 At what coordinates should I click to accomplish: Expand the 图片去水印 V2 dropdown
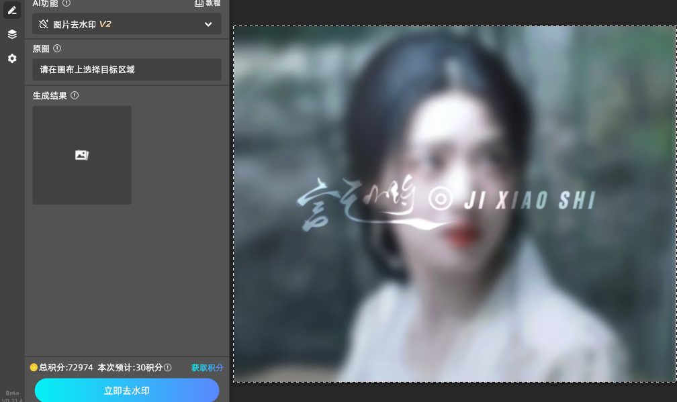126,24
